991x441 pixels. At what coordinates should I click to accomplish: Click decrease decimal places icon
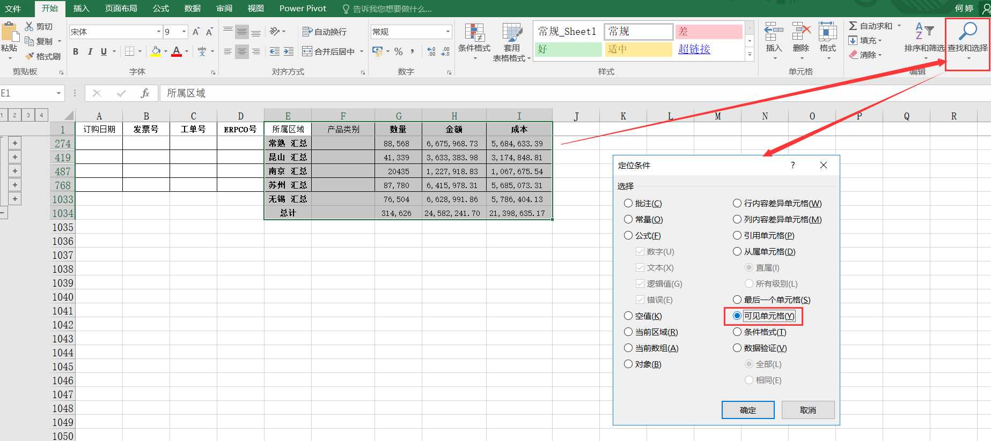[x=445, y=51]
